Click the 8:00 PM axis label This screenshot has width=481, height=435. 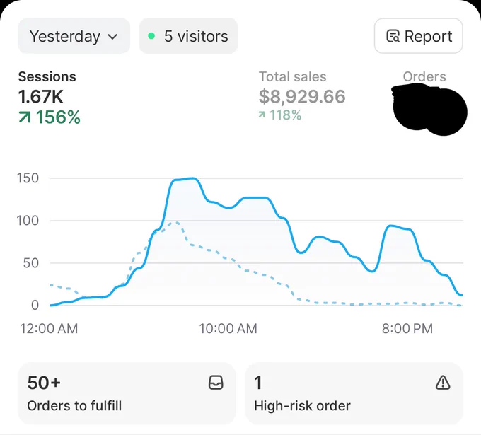(407, 329)
